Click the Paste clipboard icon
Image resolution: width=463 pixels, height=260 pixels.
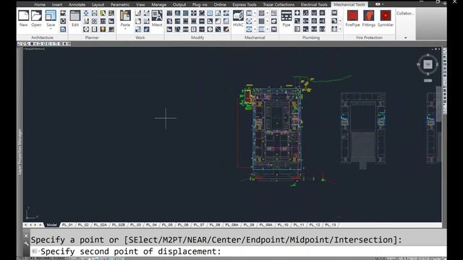pyautogui.click(x=125, y=16)
